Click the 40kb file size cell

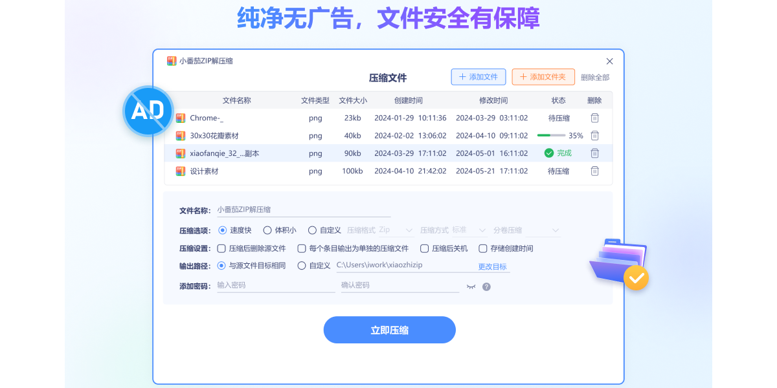(x=353, y=136)
